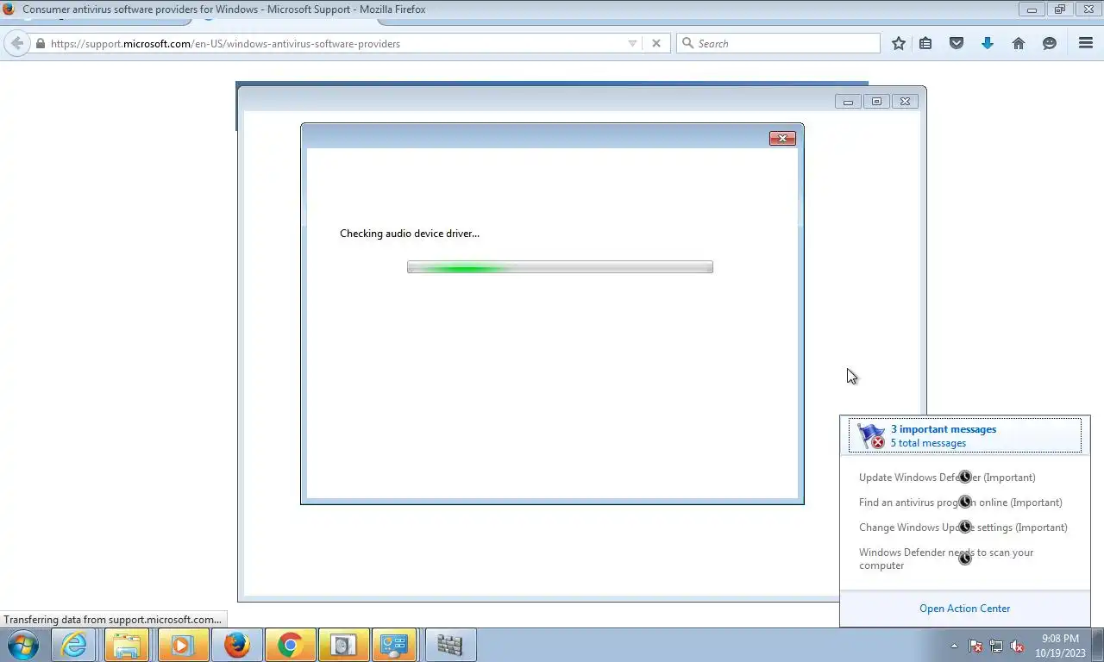Select 'Change Windows Update settings' message
Viewport: 1104px width, 662px height.
(x=963, y=528)
